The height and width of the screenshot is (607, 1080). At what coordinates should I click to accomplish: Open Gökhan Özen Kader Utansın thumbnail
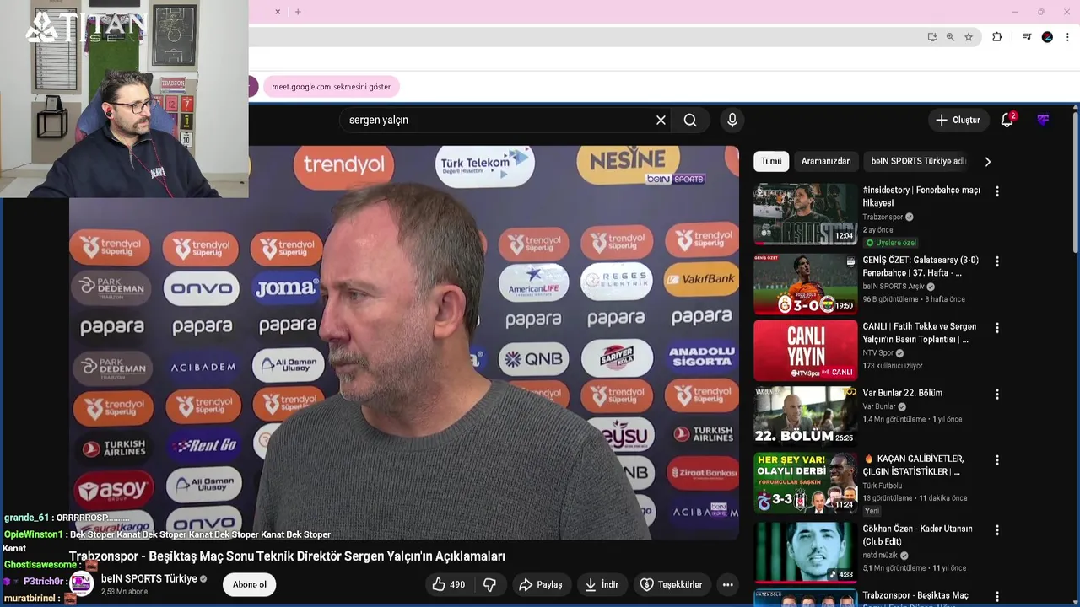point(805,552)
